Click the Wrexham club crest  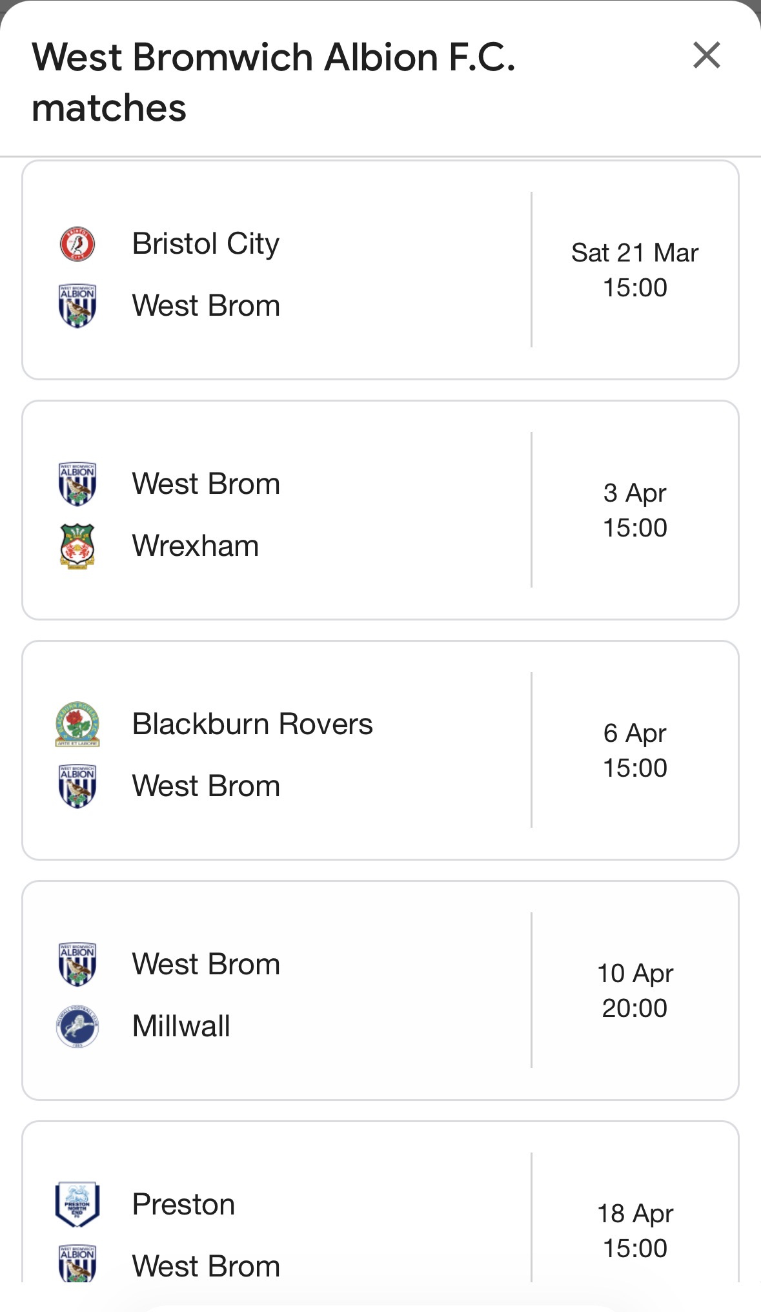(x=77, y=546)
